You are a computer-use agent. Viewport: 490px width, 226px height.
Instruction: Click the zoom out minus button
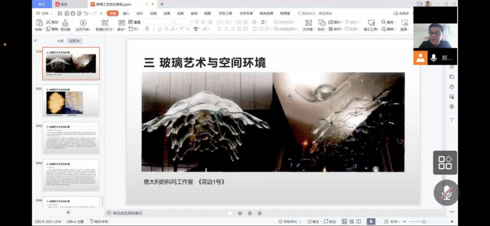(404, 221)
